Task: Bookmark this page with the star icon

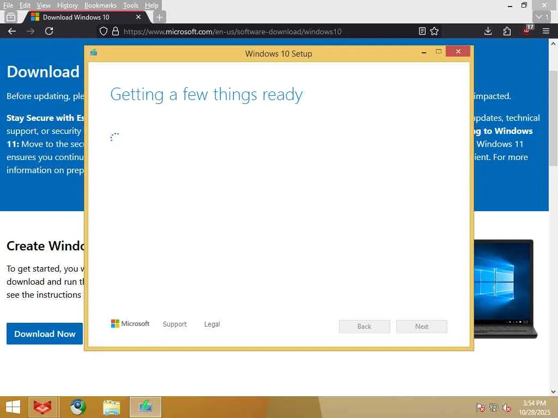Action: tap(434, 31)
